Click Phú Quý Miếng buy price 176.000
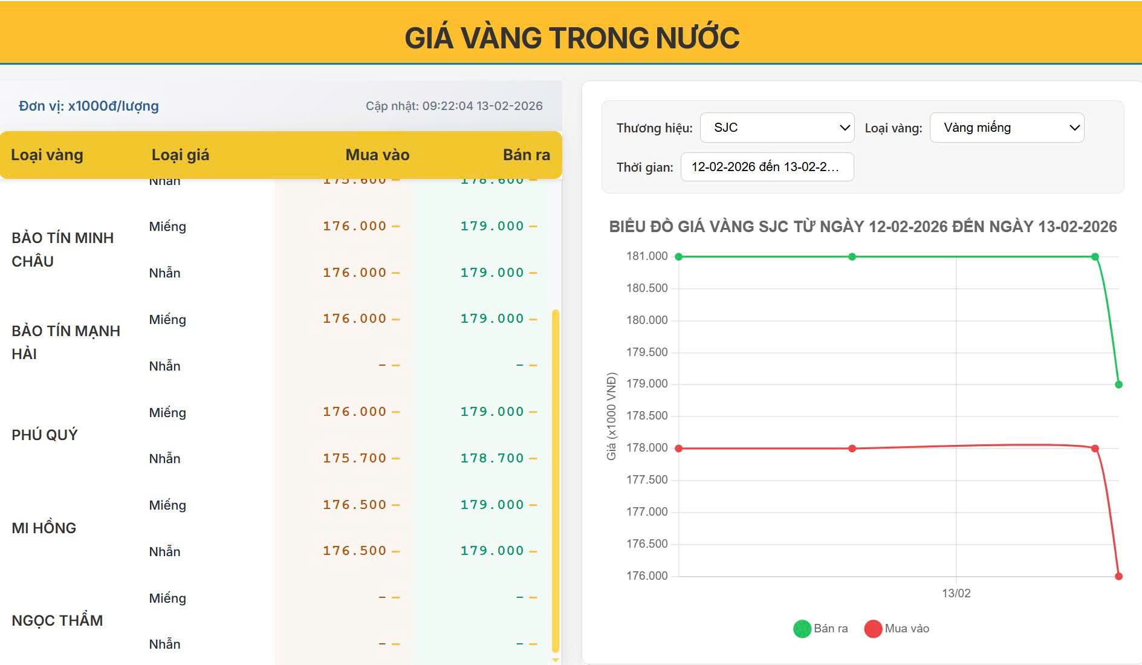1142x665 pixels. tap(354, 412)
